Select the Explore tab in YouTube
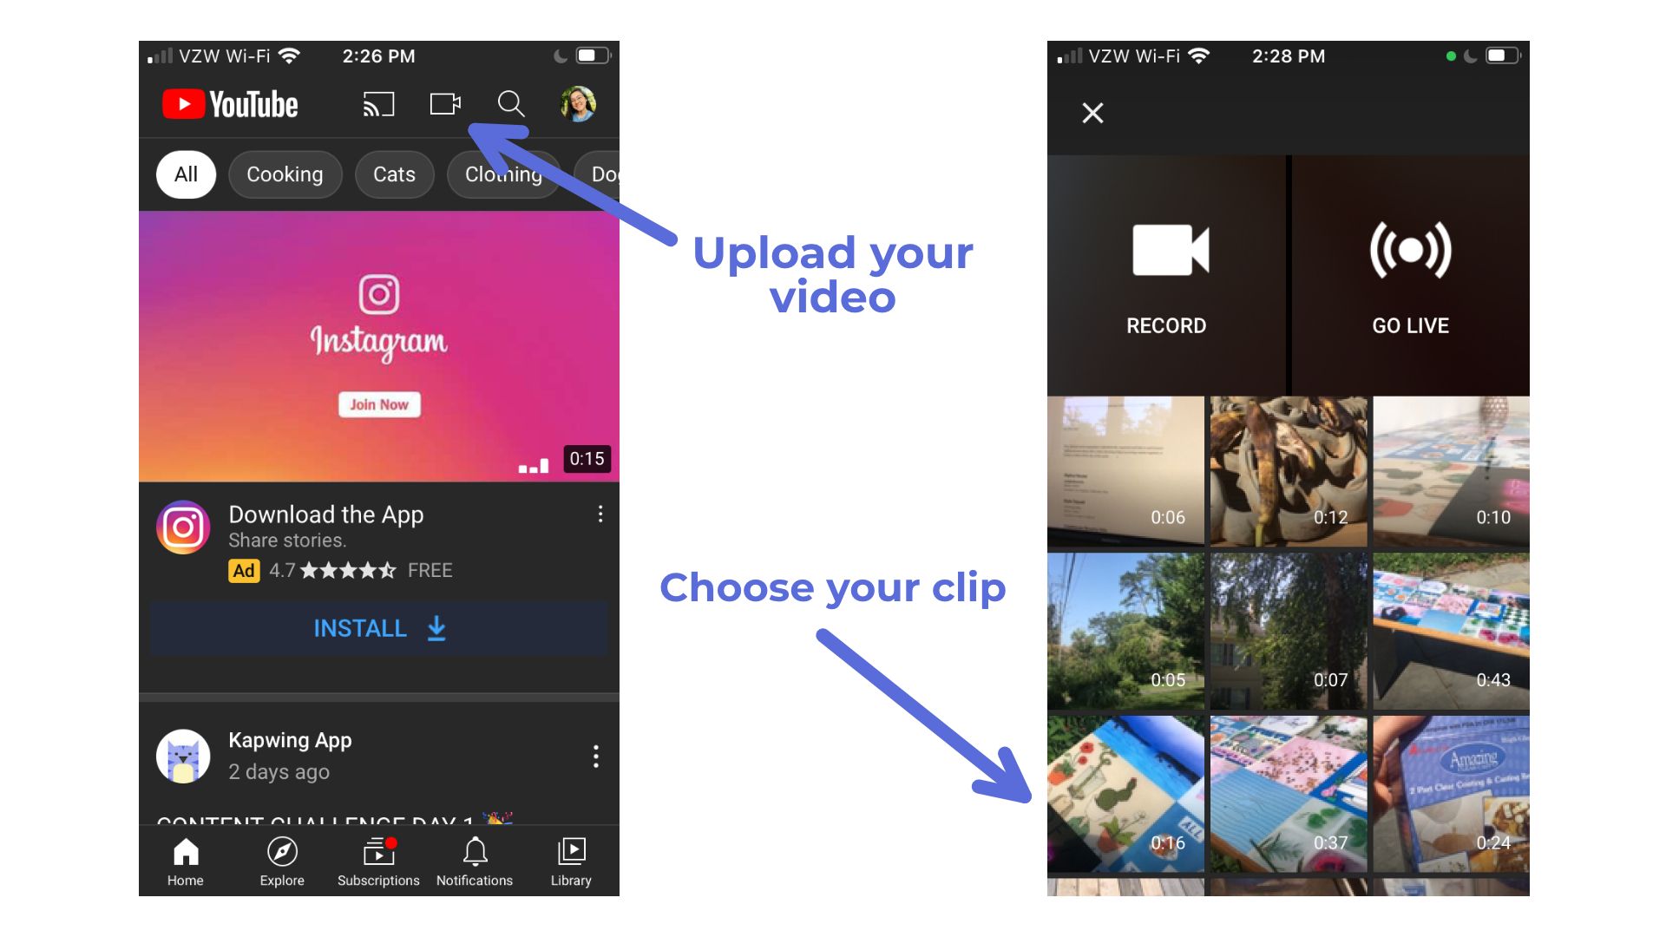 coord(279,861)
